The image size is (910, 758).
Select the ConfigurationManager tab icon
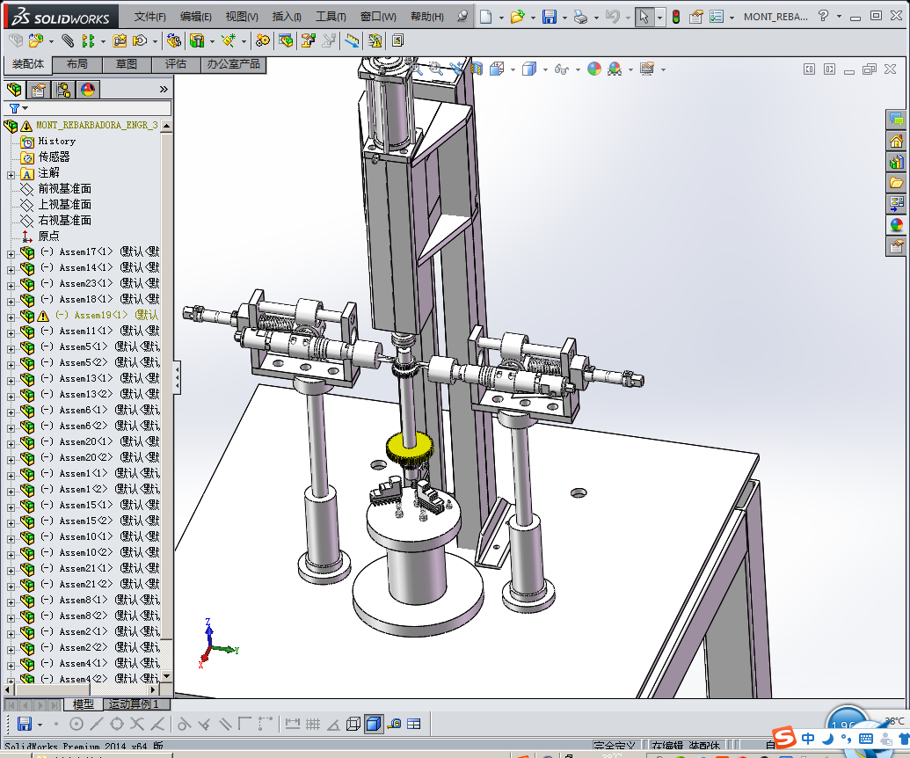[63, 89]
